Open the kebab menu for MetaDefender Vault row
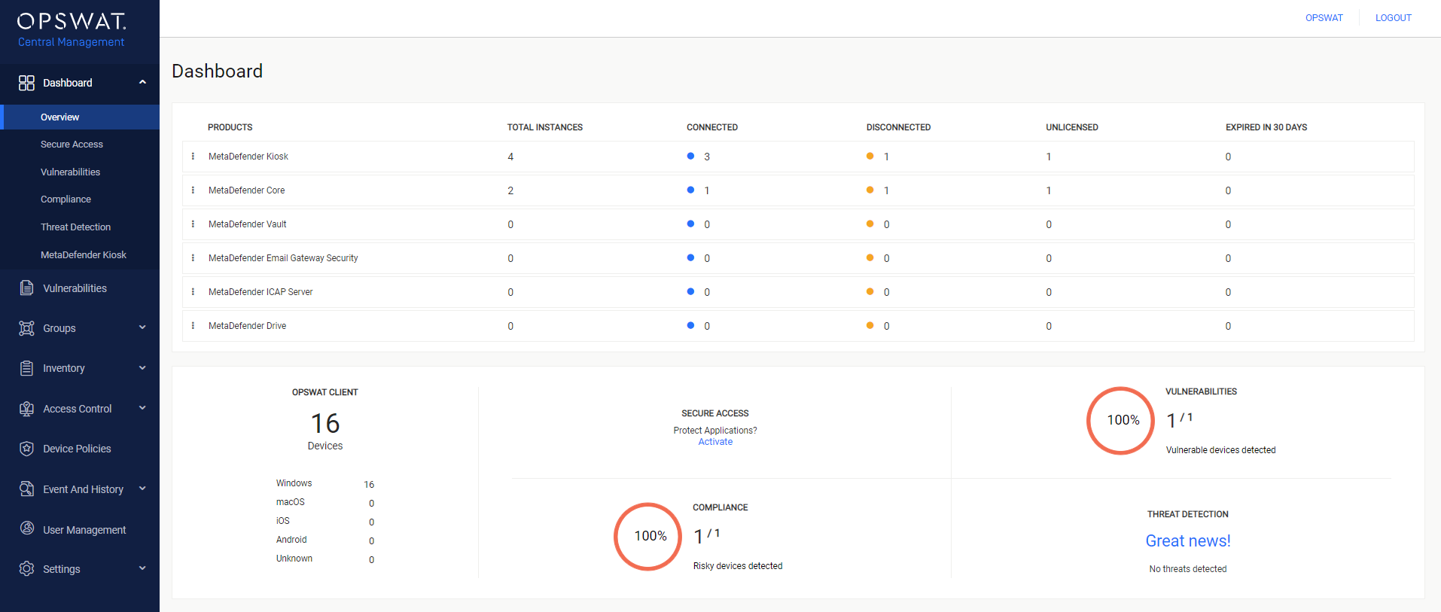This screenshot has height=612, width=1441. [193, 224]
